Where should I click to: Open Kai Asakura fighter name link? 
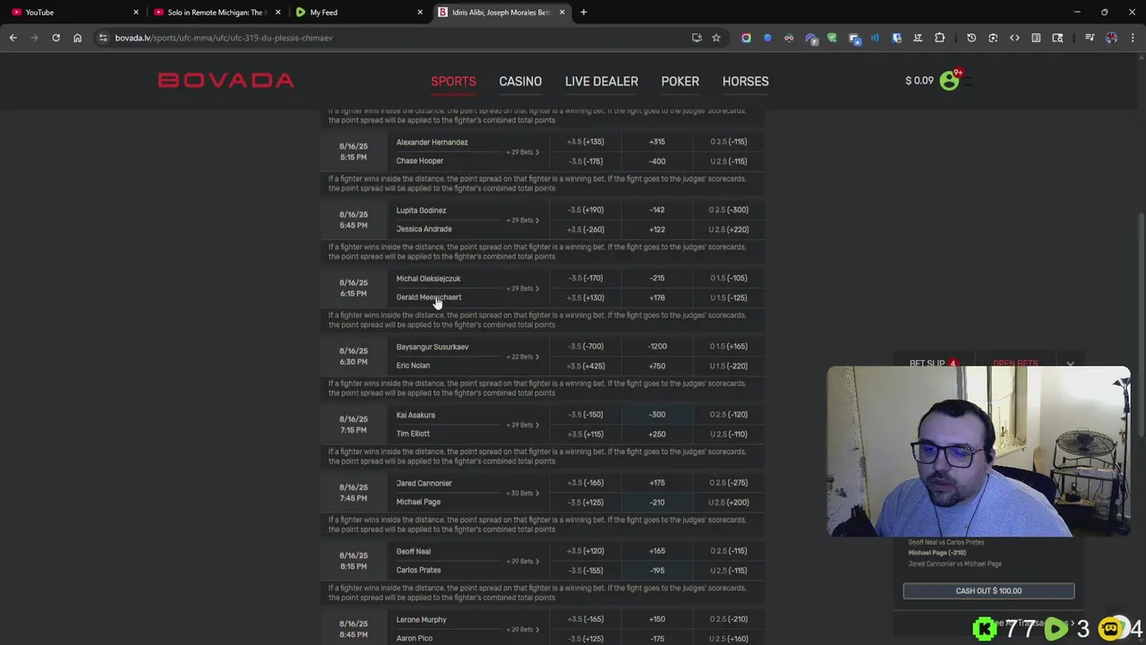pyautogui.click(x=415, y=415)
